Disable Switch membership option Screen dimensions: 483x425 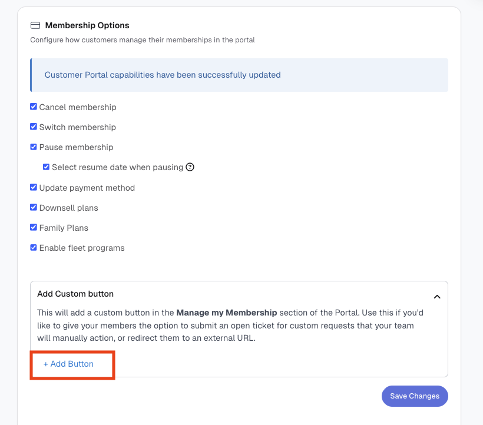[x=34, y=127]
